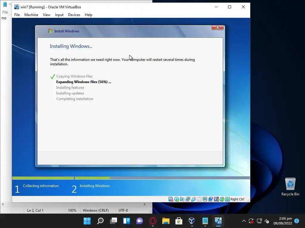305x228 pixels.
Task: Click the keyboard capture green arrow icon
Action: 227,199
